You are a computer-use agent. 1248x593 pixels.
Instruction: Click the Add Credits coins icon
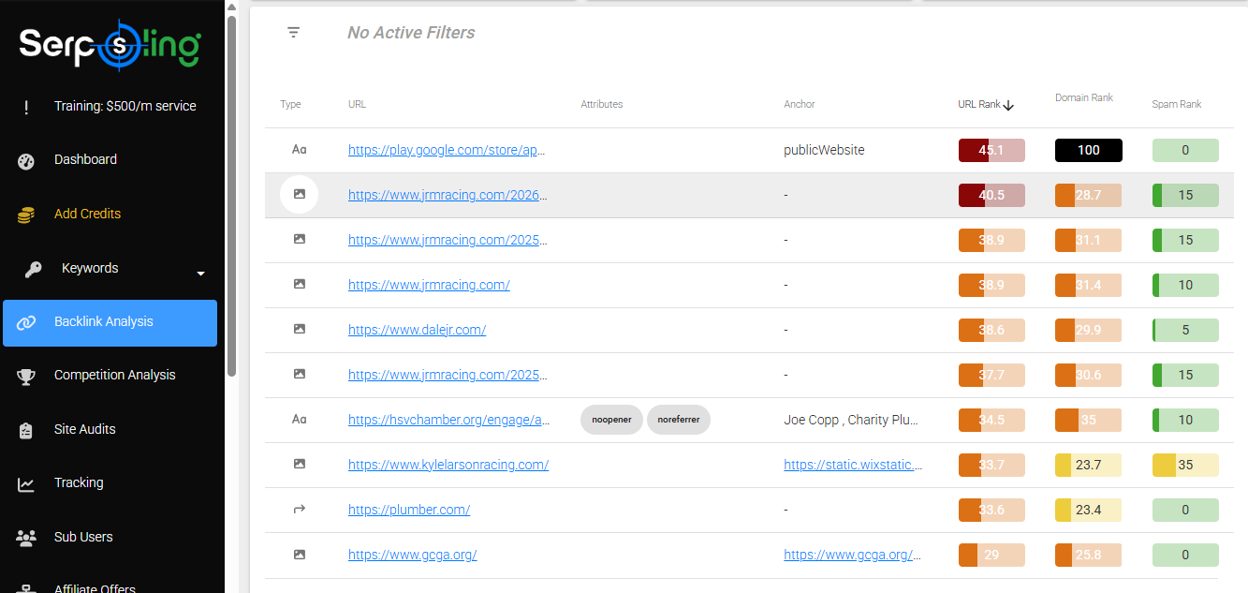[x=26, y=215]
